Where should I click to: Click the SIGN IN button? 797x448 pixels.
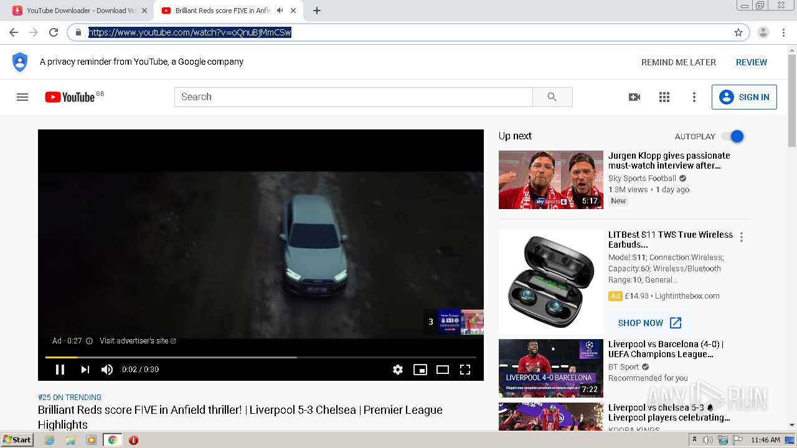tap(744, 97)
